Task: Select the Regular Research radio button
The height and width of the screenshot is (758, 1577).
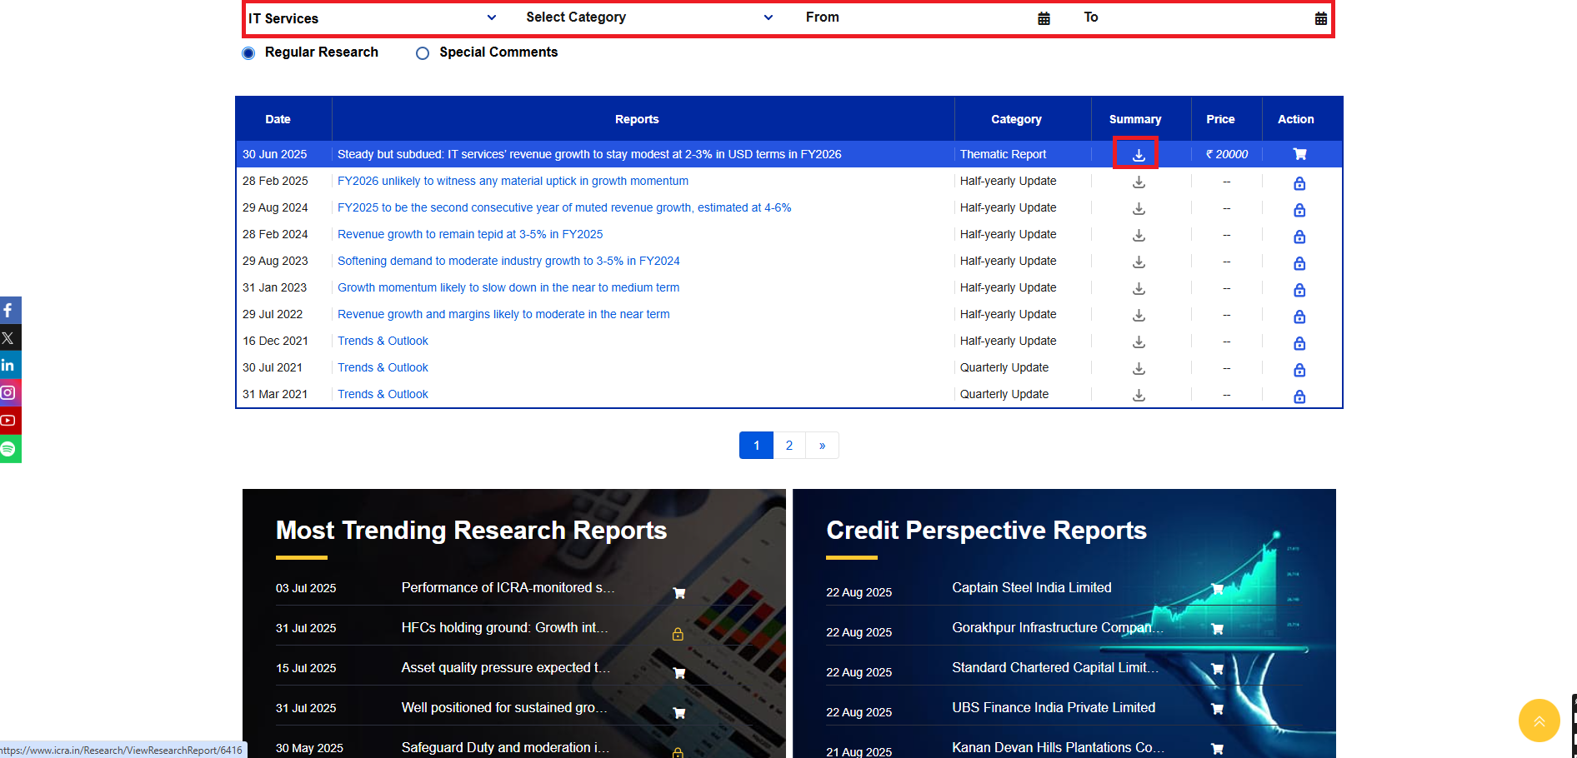Action: coord(248,53)
